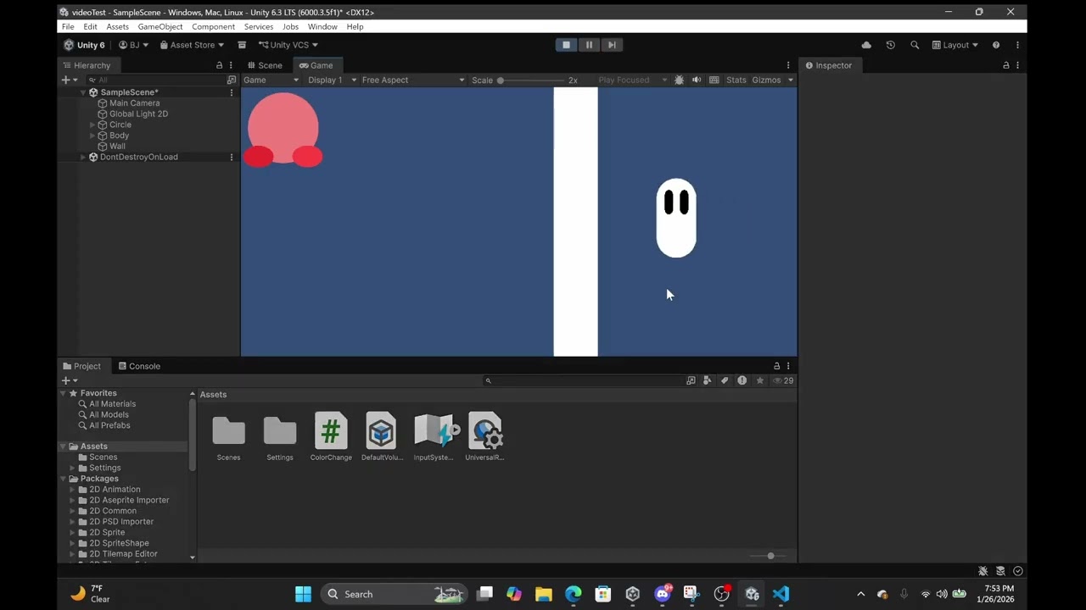Open the BJ account dropdown

point(133,45)
